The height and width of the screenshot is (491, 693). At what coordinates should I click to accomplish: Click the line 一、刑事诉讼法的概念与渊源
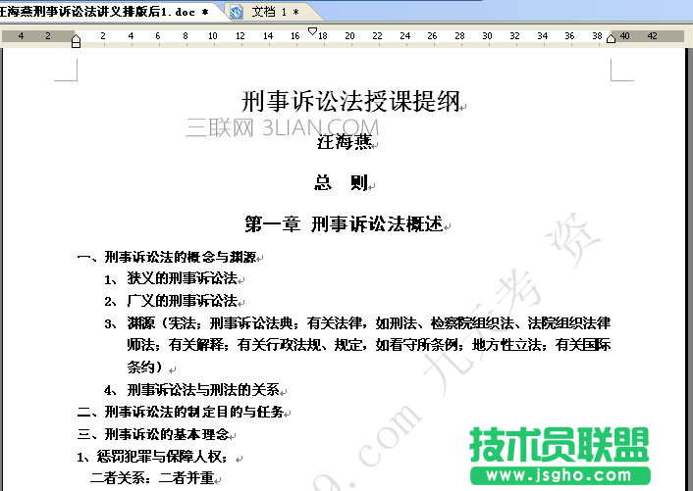pyautogui.click(x=166, y=257)
